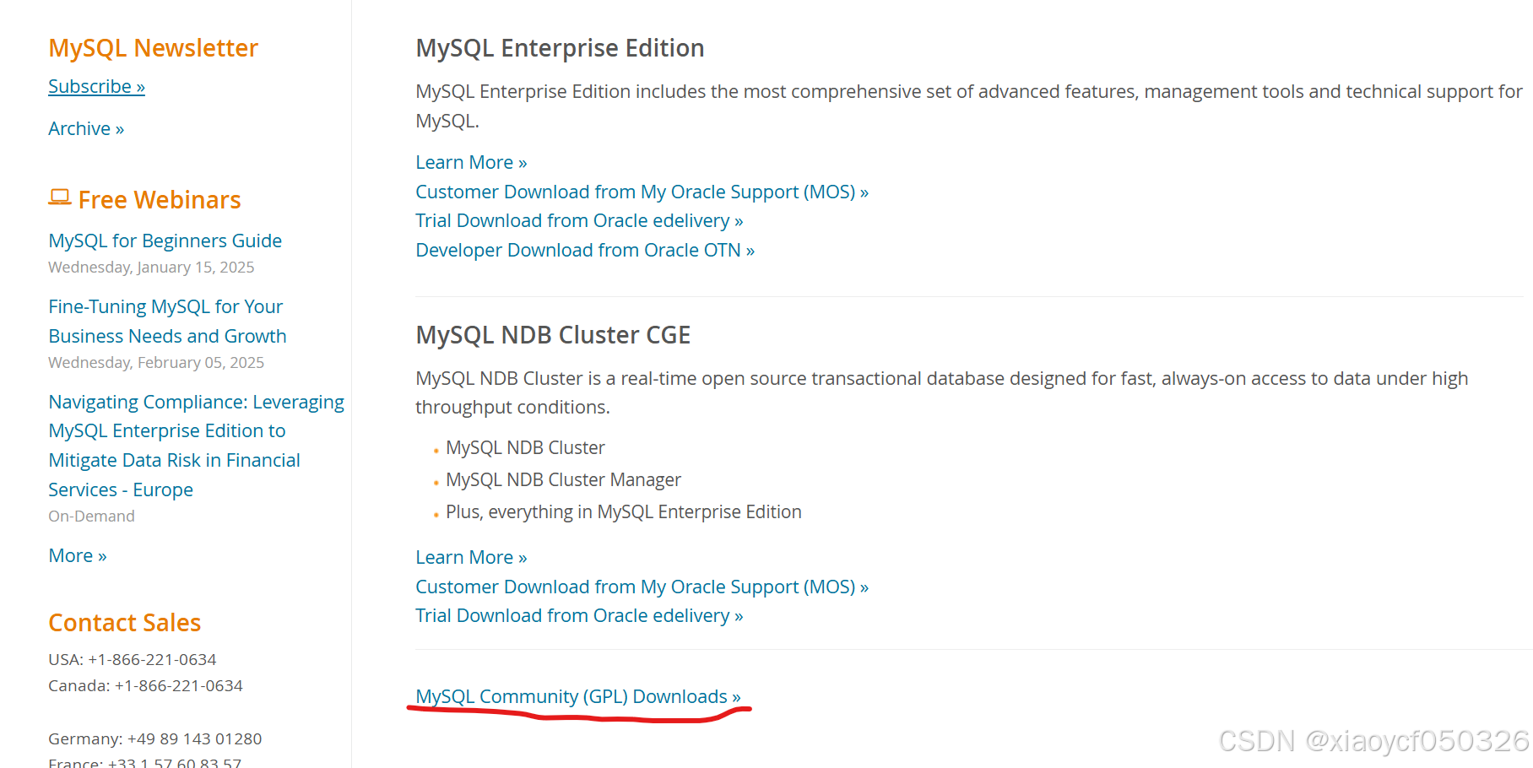Screen dimensions: 1533x768
Task: Open the newsletter Archive link
Action: [x=86, y=128]
